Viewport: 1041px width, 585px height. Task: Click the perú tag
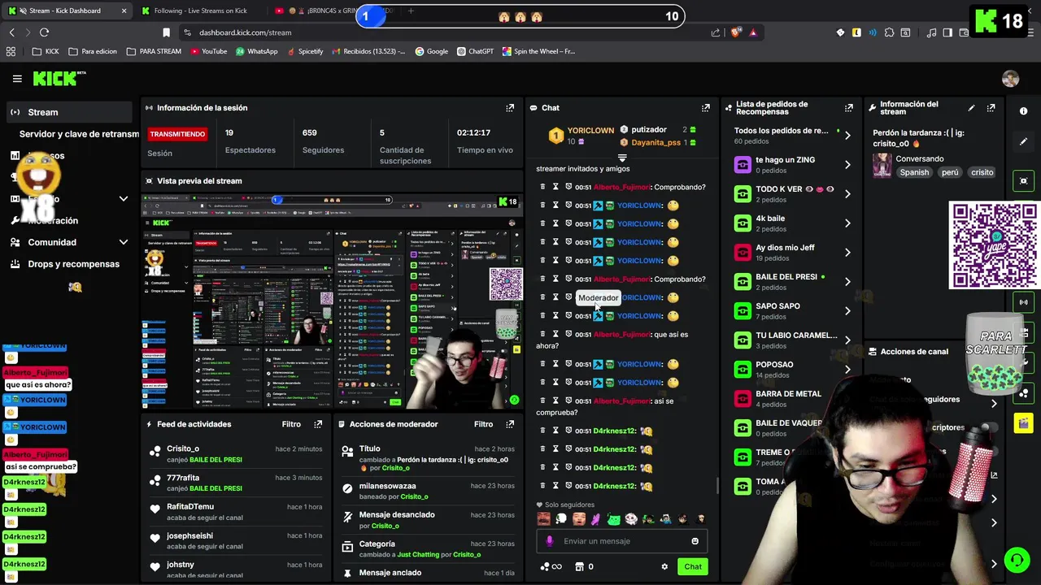tap(950, 172)
